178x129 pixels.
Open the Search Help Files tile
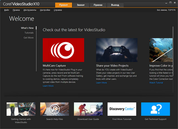pyautogui.click(x=55, y=109)
